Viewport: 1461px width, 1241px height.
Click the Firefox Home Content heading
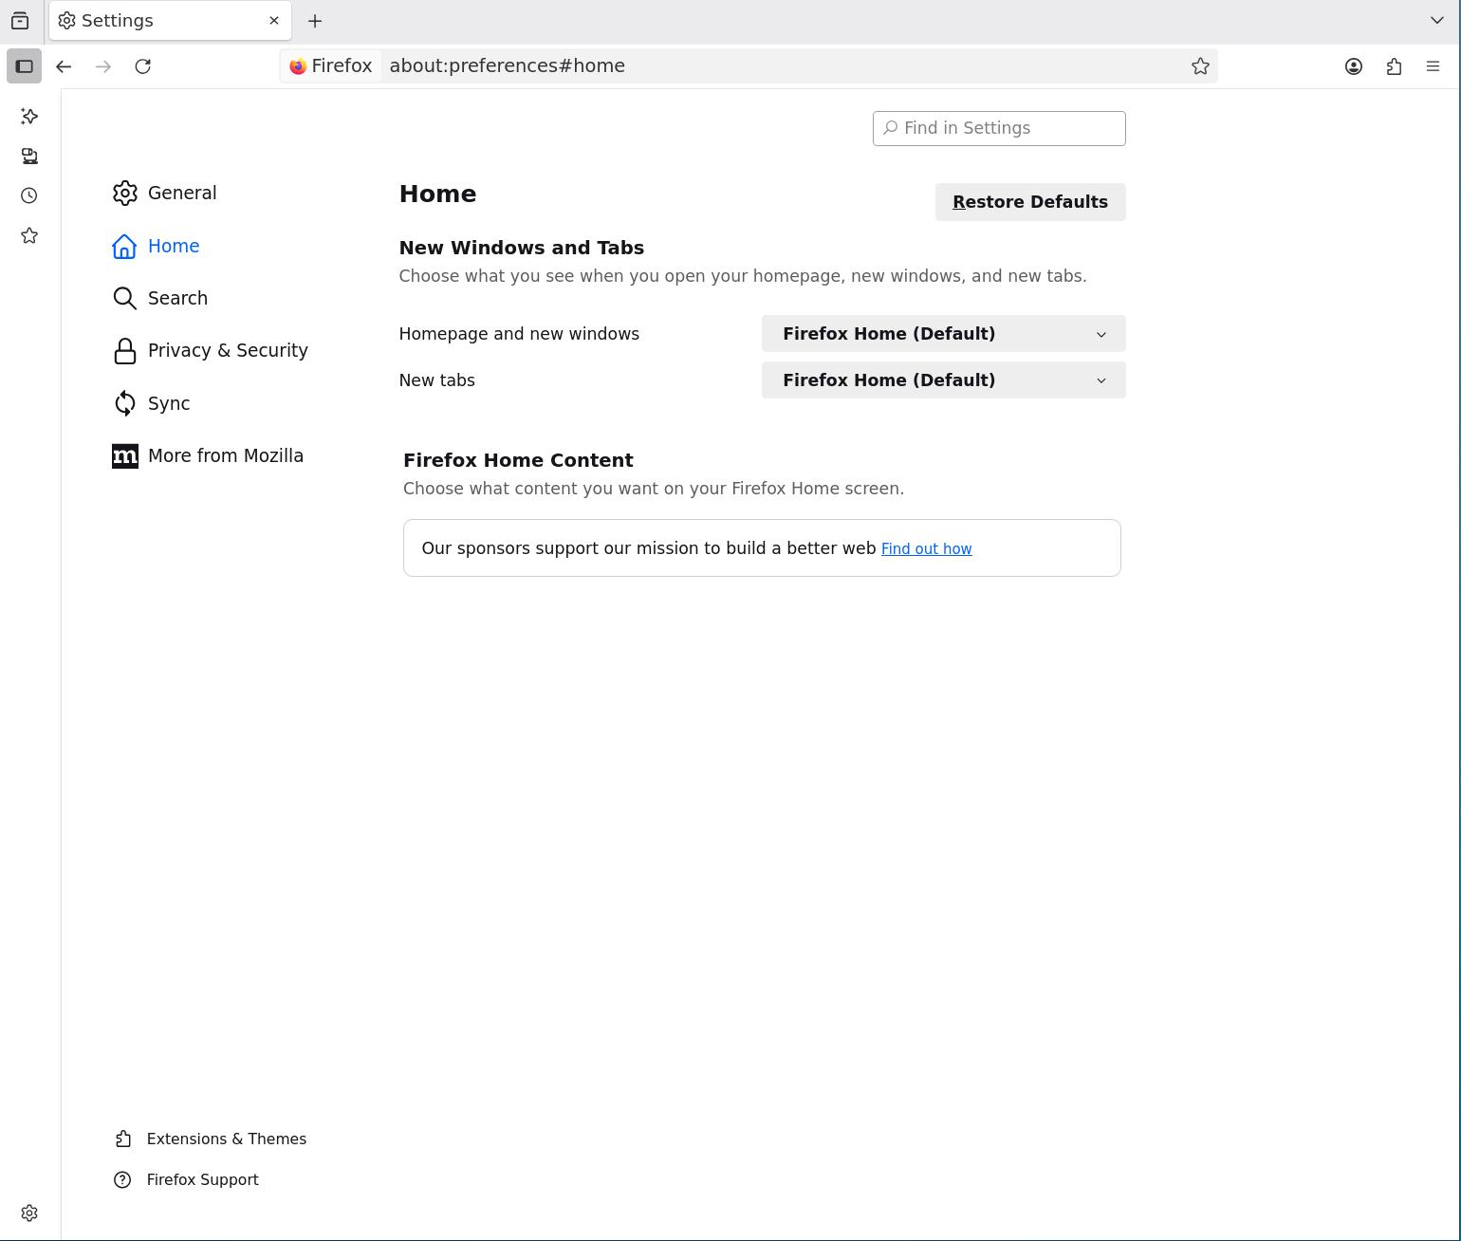[518, 460]
